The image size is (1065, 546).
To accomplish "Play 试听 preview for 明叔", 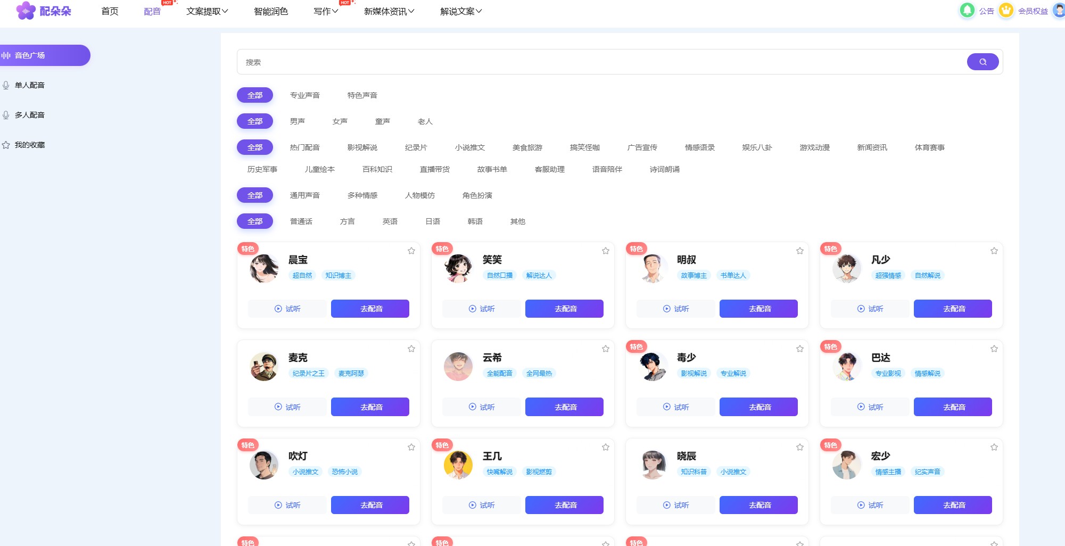I will [x=676, y=309].
